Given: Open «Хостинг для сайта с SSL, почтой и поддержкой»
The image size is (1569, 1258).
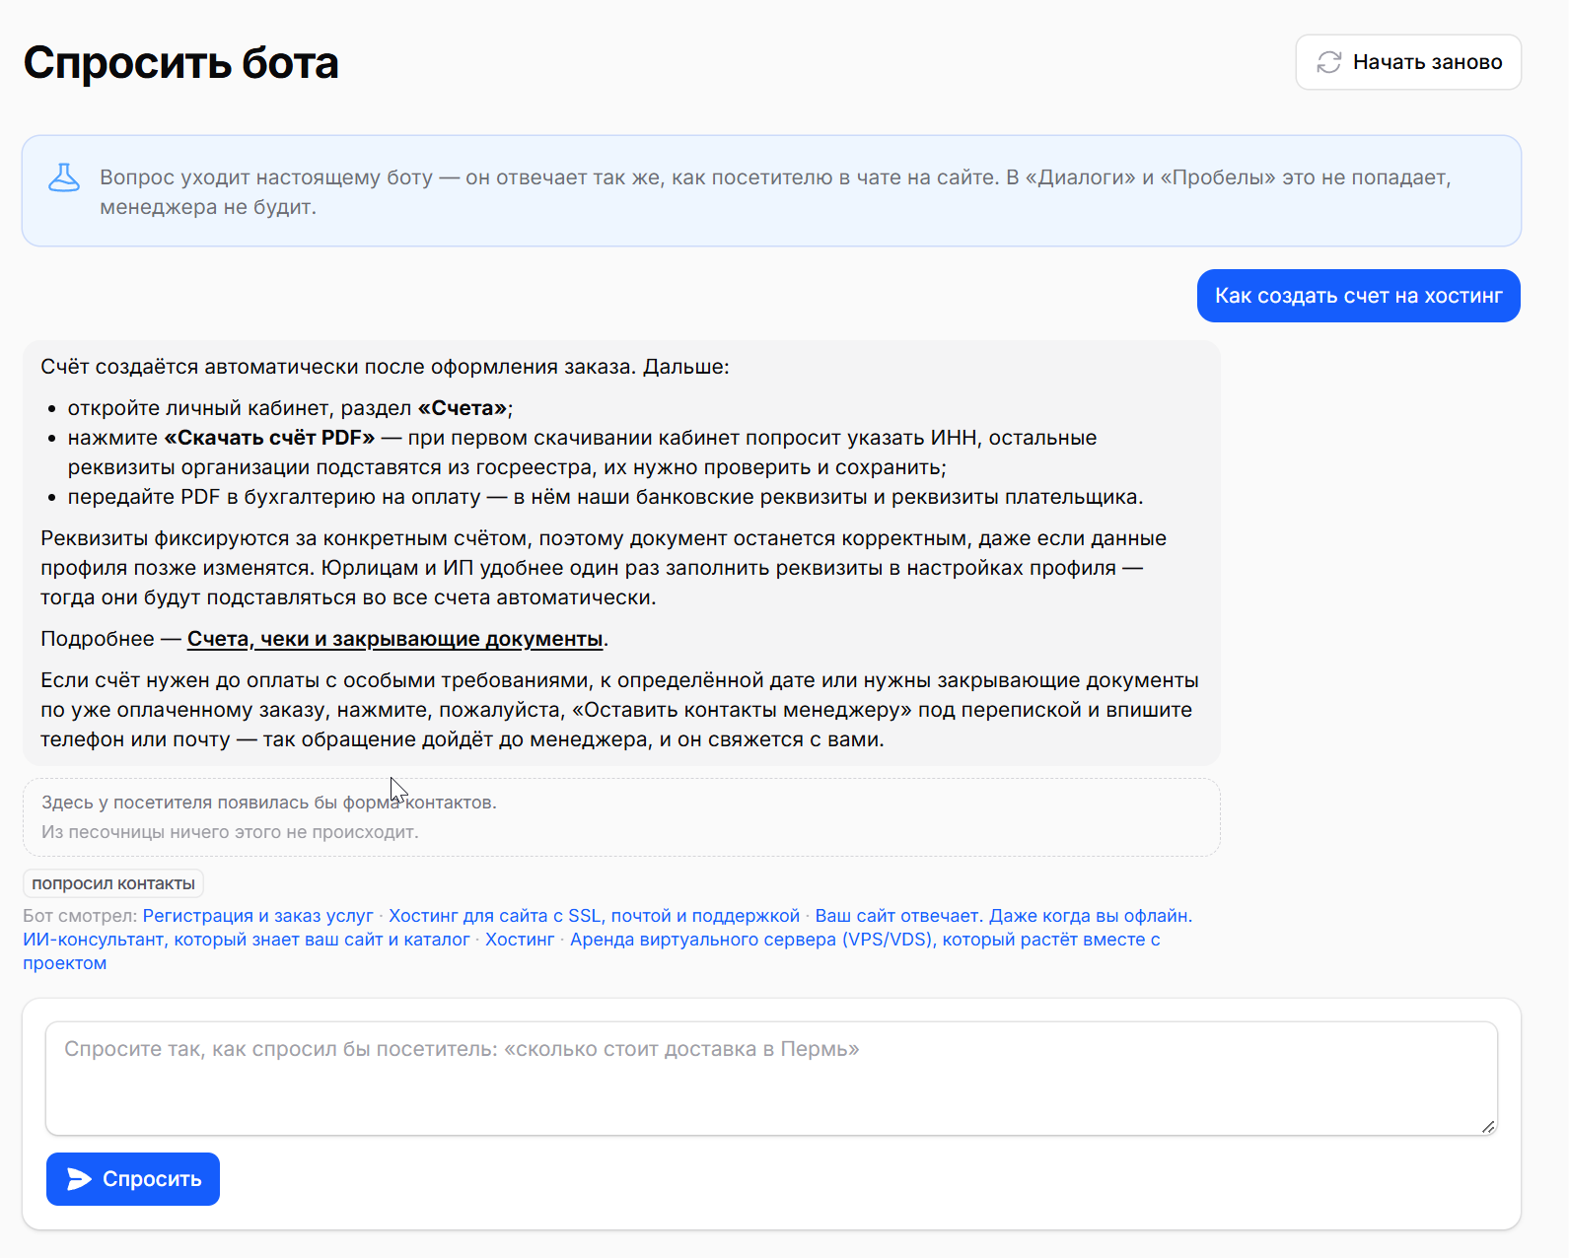Looking at the screenshot, I should click(594, 916).
